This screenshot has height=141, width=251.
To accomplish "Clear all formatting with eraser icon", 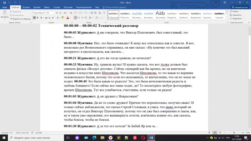I will [x=71, y=13].
